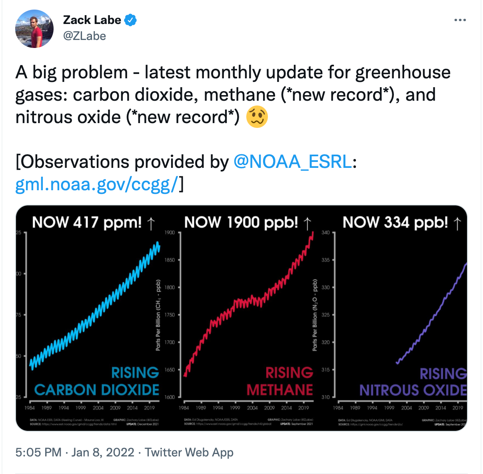The image size is (483, 474).
Task: Click the 5:05 PM Jan 8, 2022 timestamp
Action: [75, 452]
